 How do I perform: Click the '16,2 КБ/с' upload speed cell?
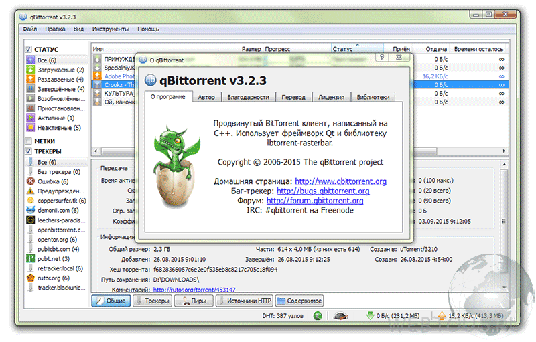coord(435,76)
